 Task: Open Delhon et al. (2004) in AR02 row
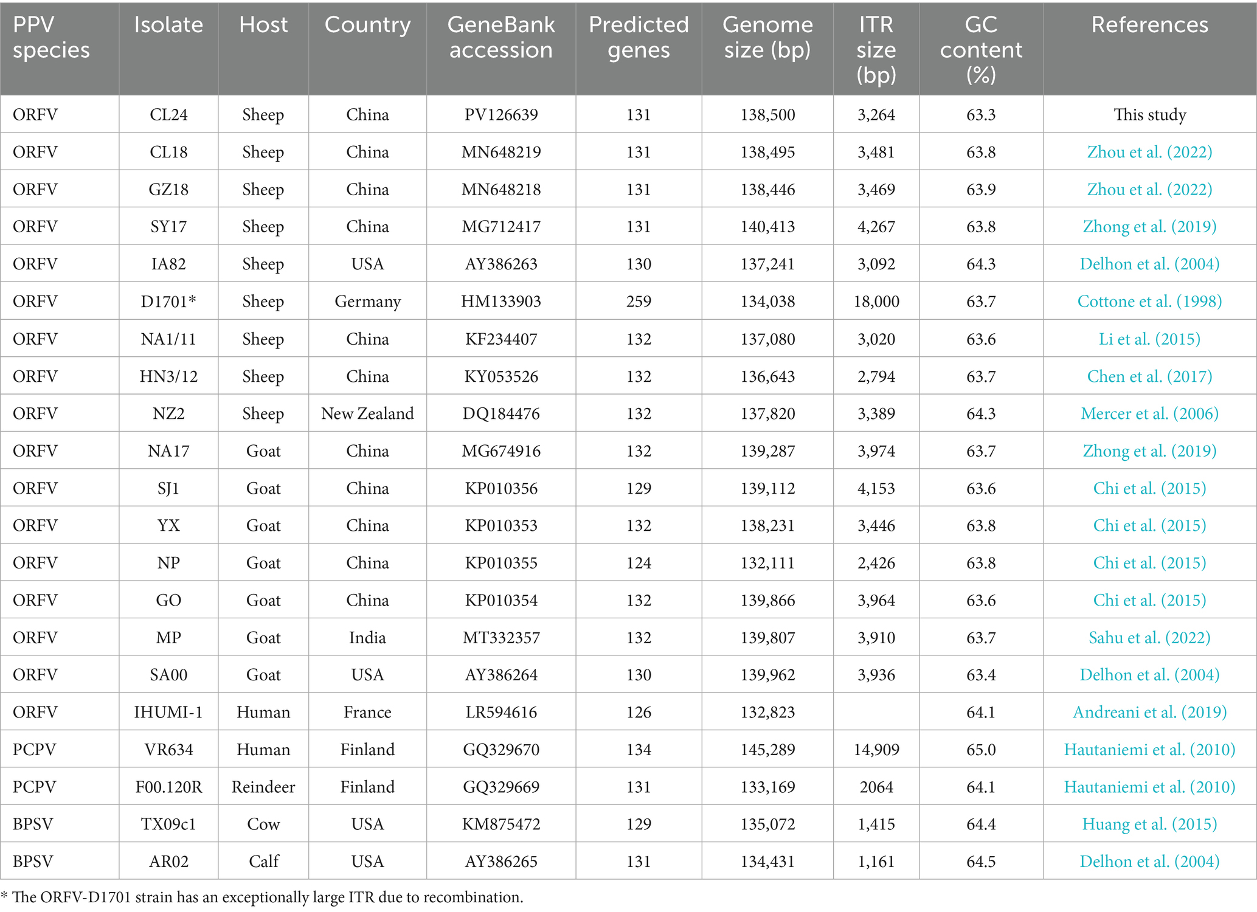pos(1149,861)
